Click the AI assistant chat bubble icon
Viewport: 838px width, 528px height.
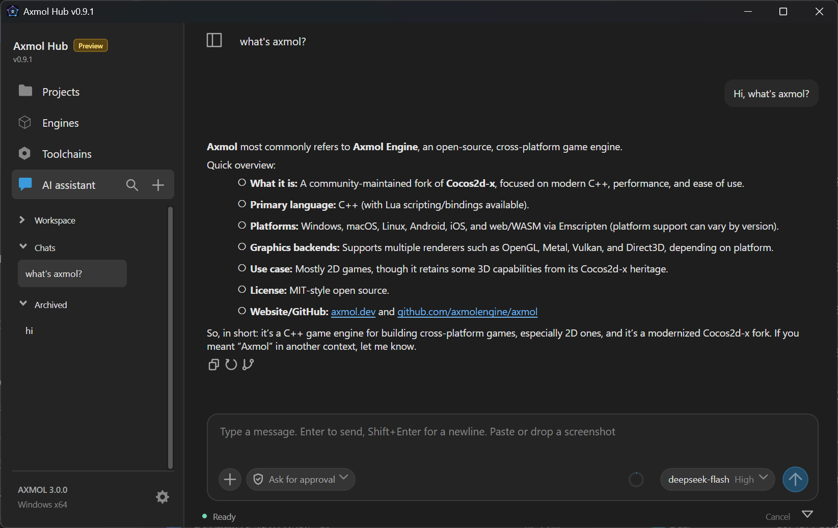(25, 184)
